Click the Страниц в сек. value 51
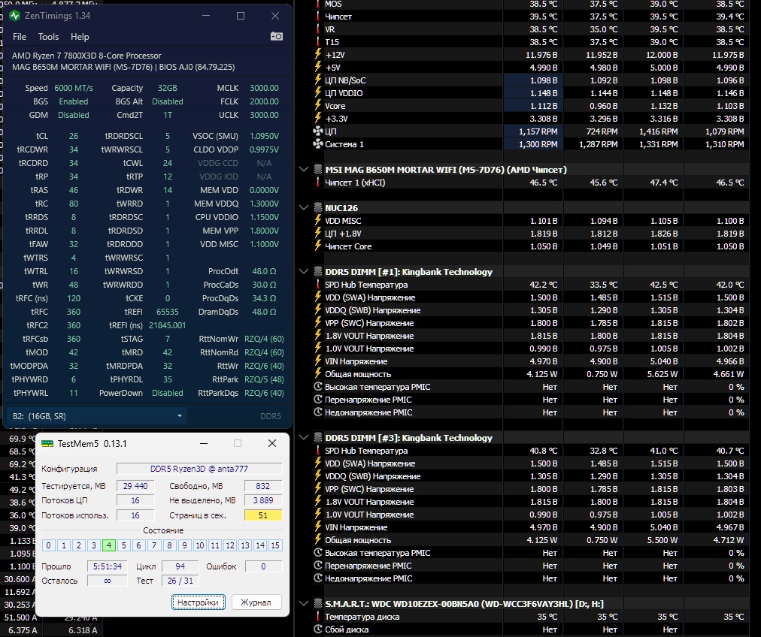The height and width of the screenshot is (637, 761). (263, 515)
